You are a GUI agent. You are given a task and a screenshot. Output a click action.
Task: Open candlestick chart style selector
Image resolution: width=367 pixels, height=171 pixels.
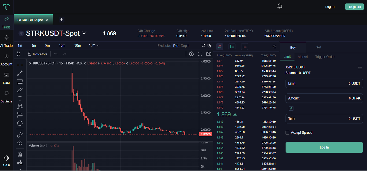[18, 54]
